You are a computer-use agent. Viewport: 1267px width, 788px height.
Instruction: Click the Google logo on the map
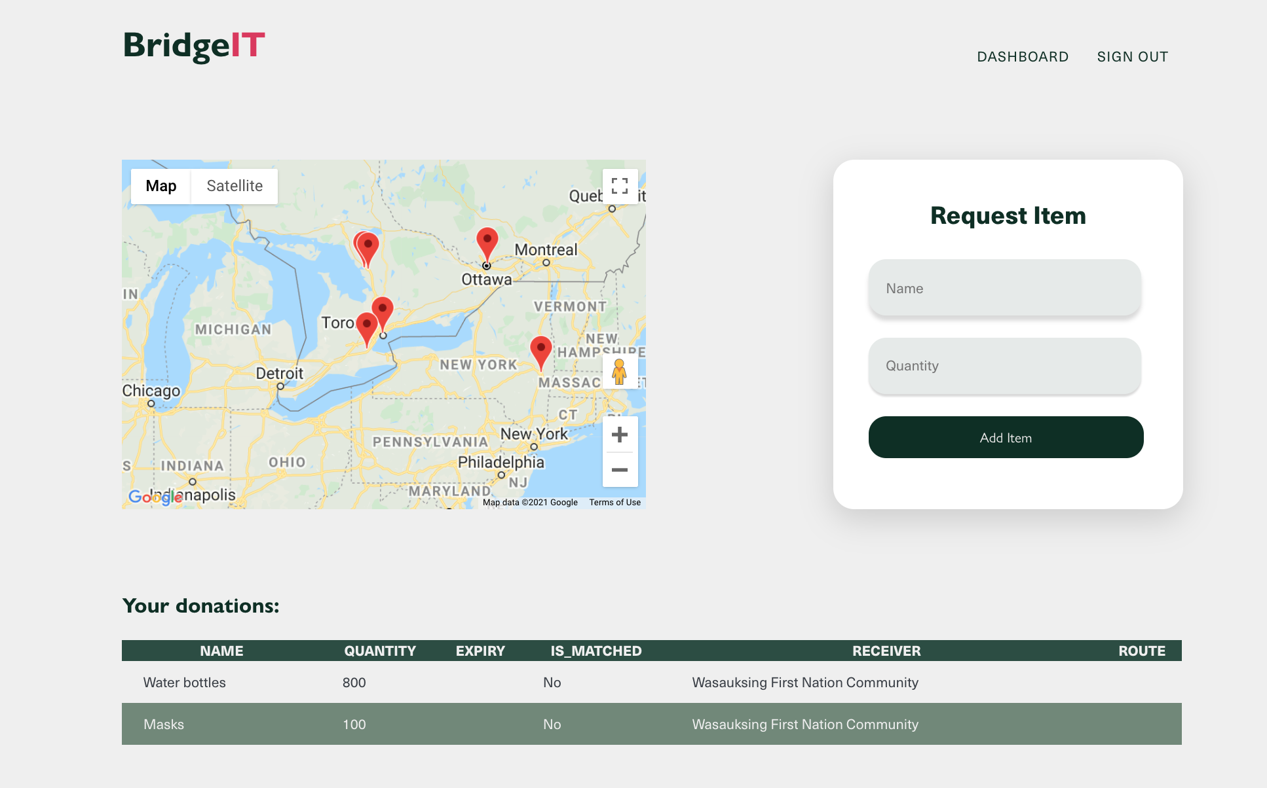pos(155,497)
